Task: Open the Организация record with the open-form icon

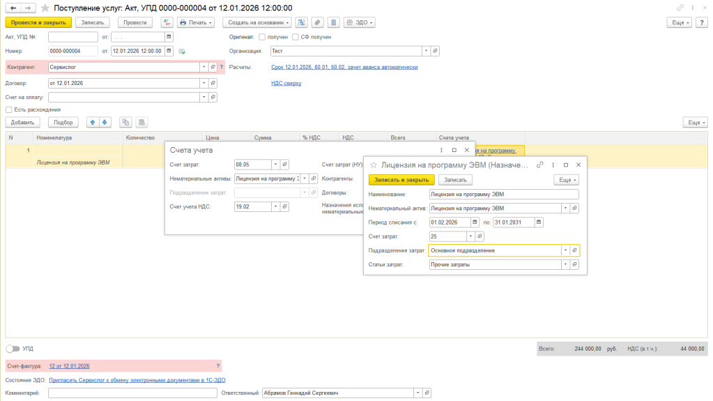Action: [435, 51]
